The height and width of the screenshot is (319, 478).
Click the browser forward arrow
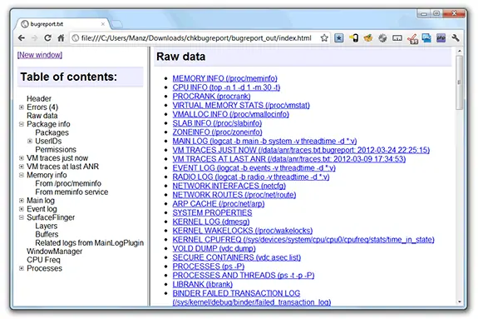[34, 37]
